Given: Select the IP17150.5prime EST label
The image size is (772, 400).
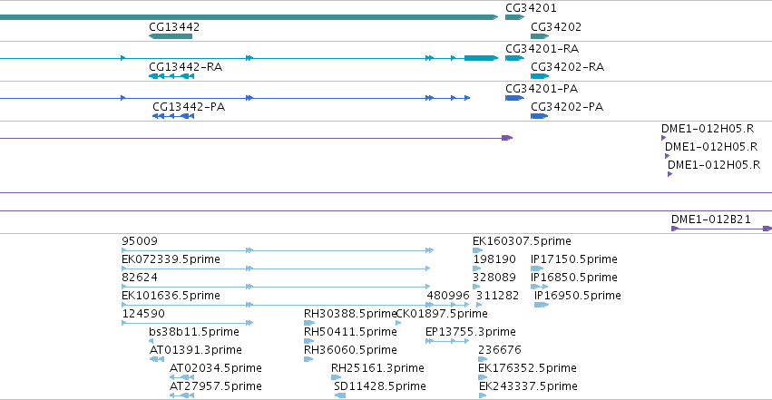Looking at the screenshot, I should pos(574,259).
